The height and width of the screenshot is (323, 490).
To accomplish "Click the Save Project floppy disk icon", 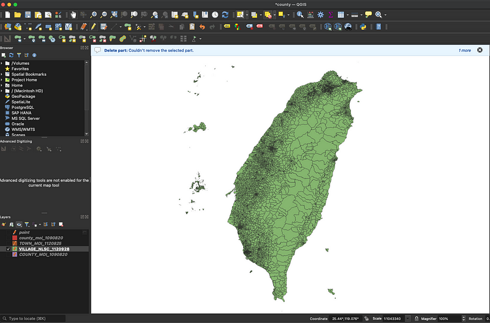I will coord(29,14).
